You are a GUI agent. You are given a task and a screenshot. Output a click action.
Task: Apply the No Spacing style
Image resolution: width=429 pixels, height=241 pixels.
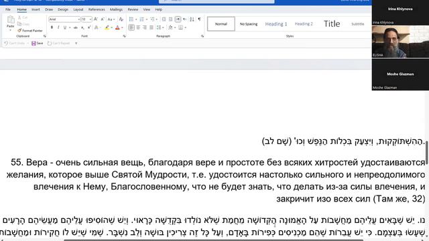click(249, 24)
